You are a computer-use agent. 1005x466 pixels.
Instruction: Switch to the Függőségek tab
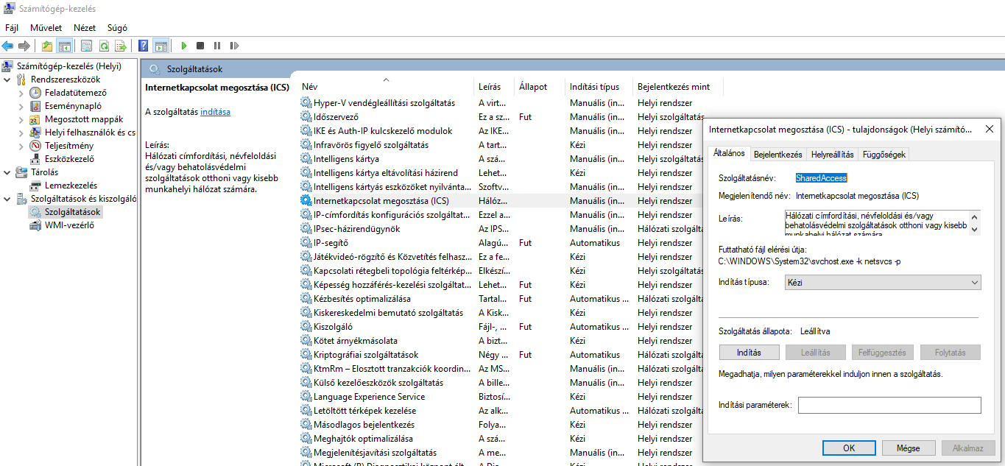point(886,155)
